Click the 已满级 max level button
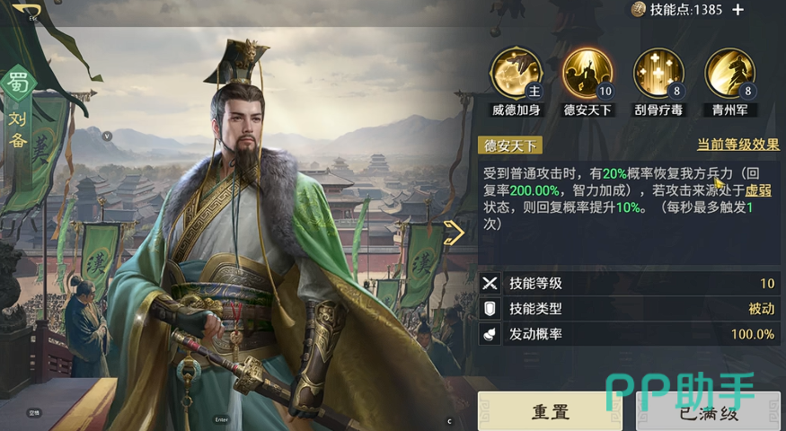Image resolution: width=786 pixels, height=431 pixels. [x=709, y=413]
